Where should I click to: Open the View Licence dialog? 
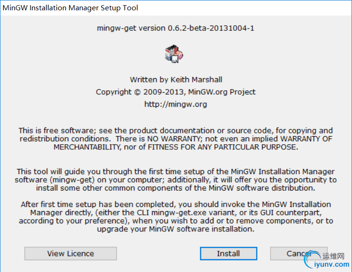pyautogui.click(x=71, y=253)
